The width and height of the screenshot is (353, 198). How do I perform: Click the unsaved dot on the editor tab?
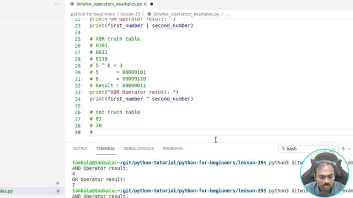point(152,4)
